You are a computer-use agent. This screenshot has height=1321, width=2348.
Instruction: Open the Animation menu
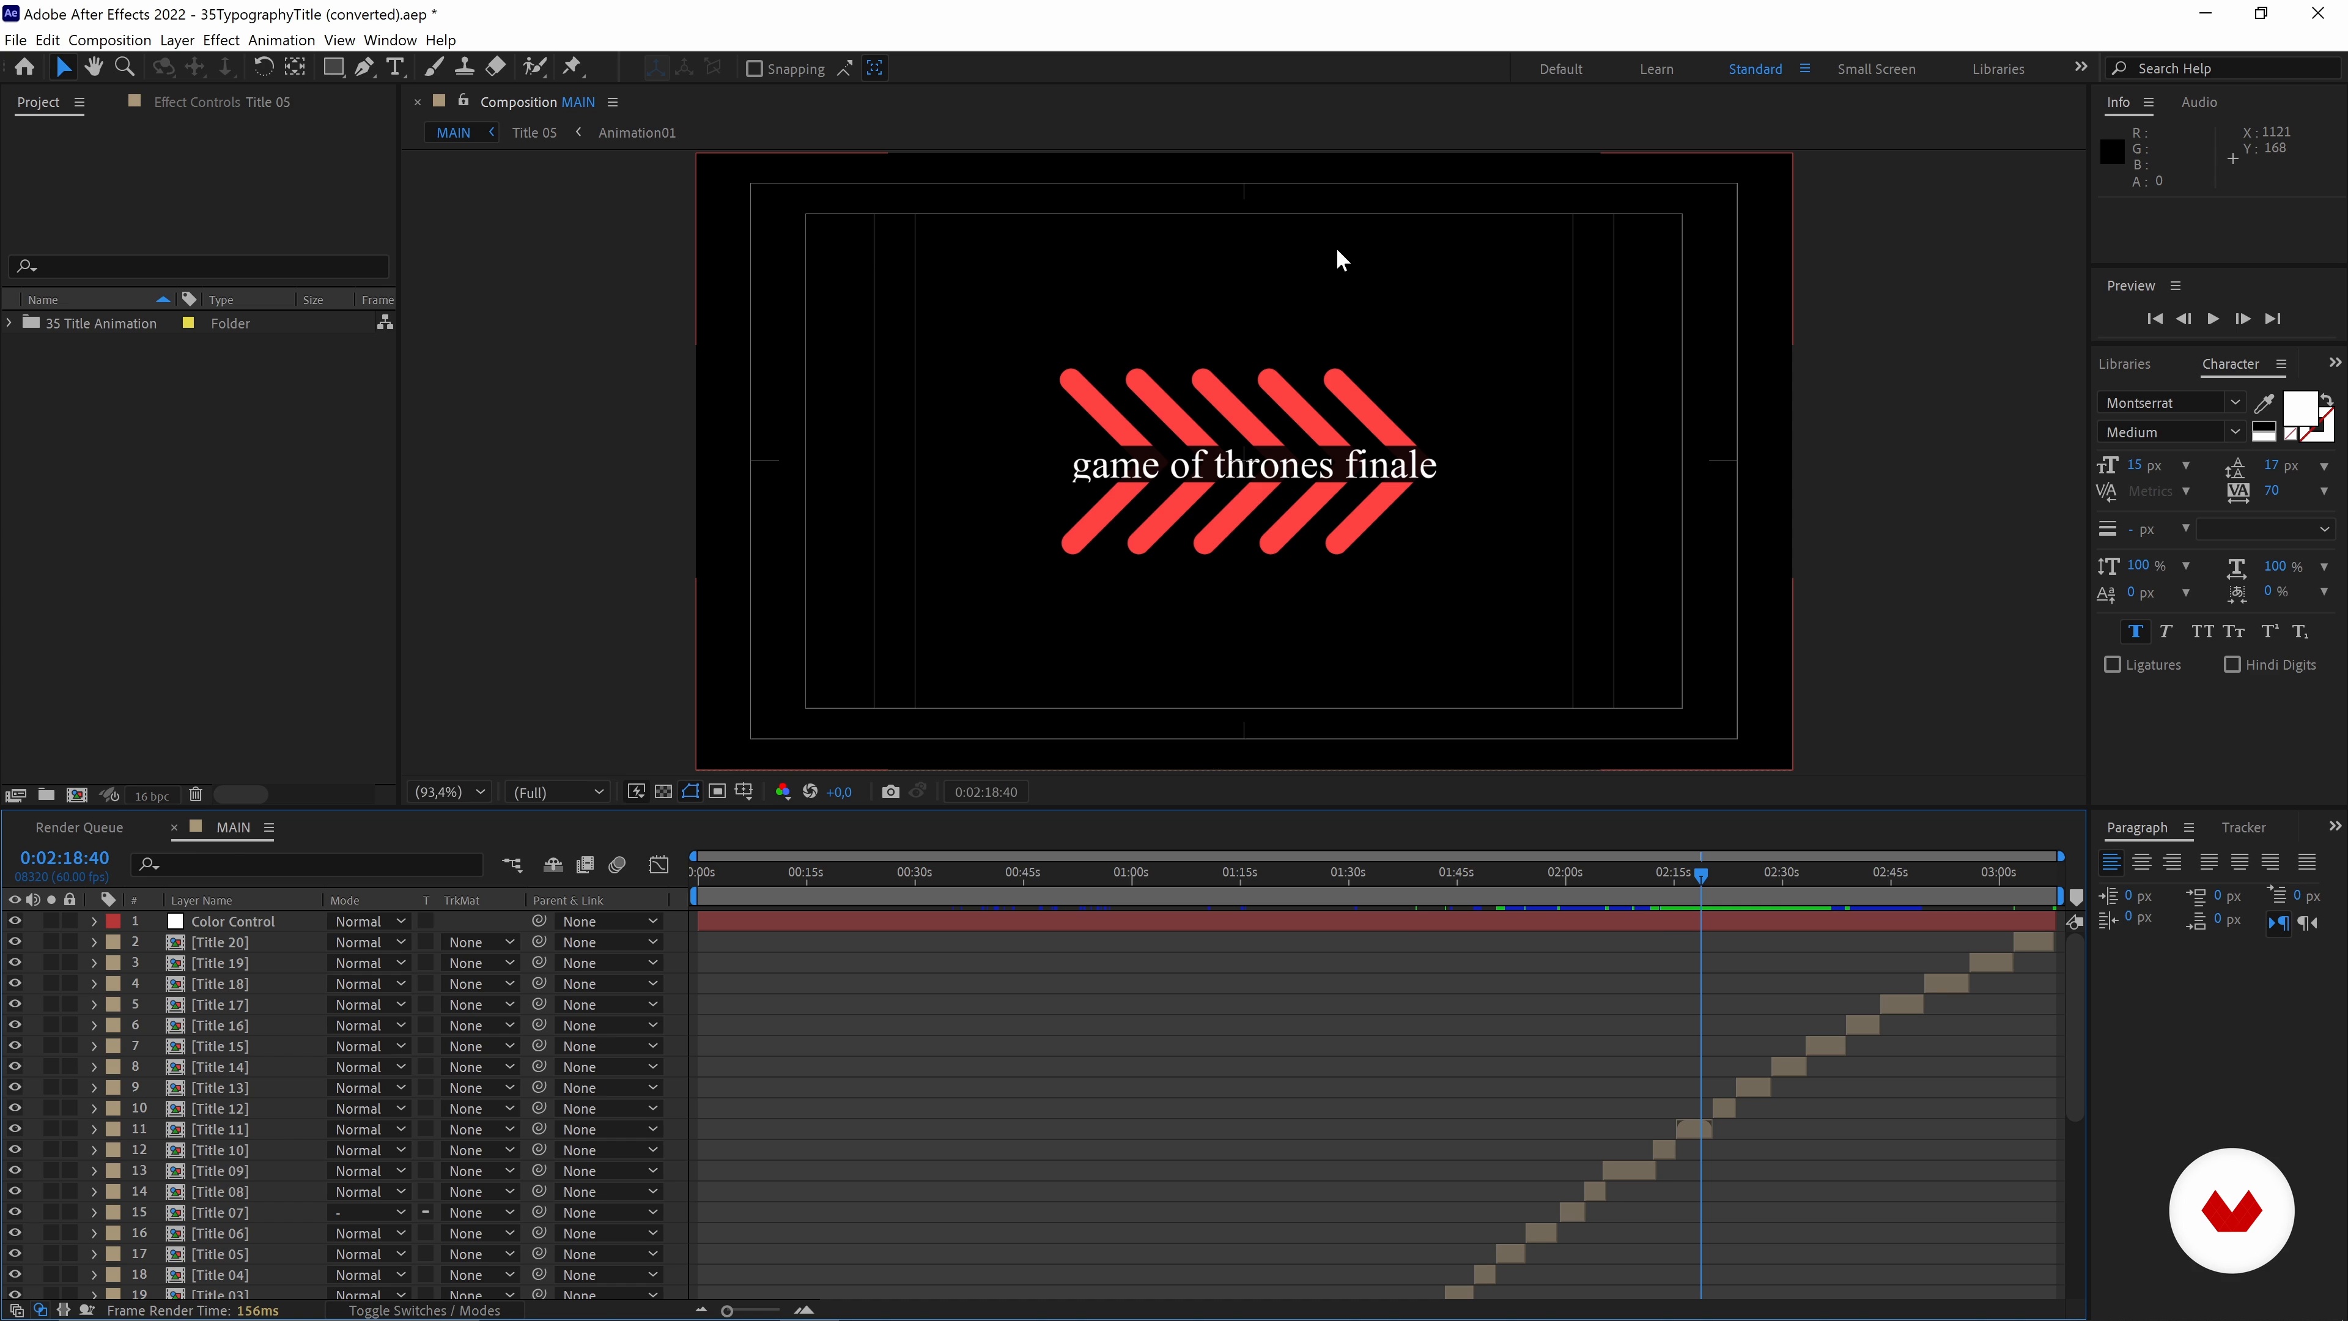pos(281,40)
